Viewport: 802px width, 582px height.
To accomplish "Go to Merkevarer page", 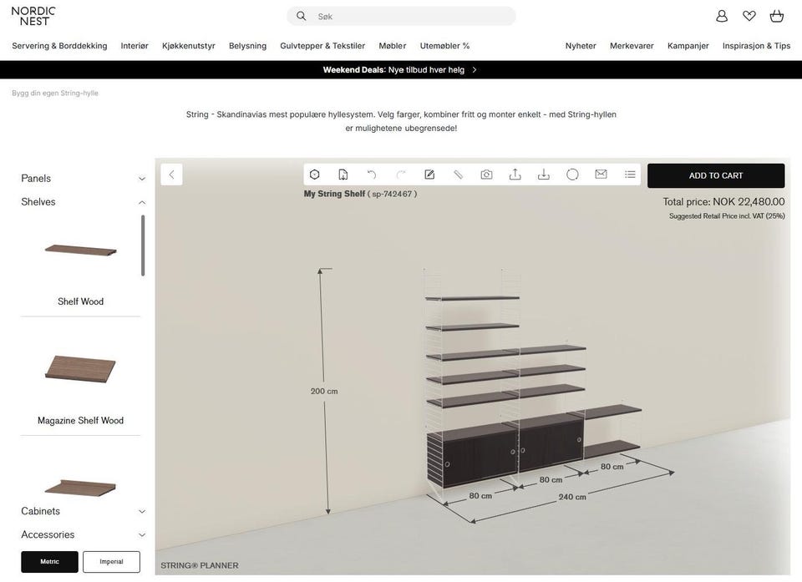I will coord(632,46).
